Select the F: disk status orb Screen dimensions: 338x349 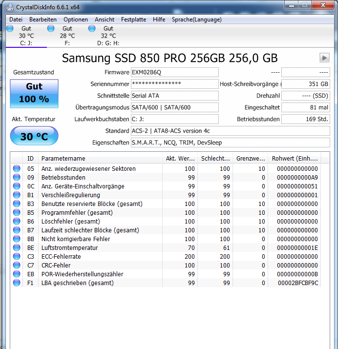click(51, 28)
